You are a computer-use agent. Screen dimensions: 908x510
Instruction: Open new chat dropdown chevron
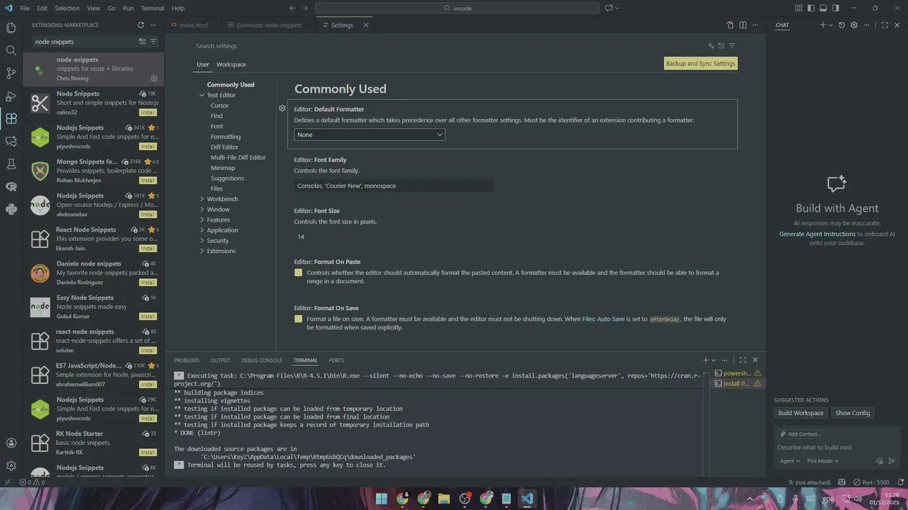(x=831, y=25)
